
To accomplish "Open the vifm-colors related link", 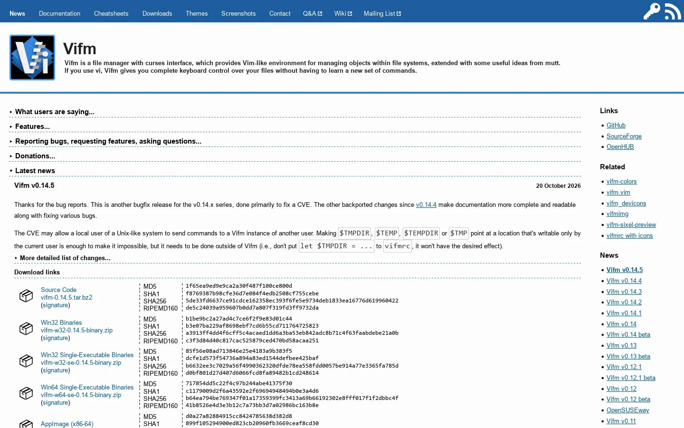I will tap(622, 181).
